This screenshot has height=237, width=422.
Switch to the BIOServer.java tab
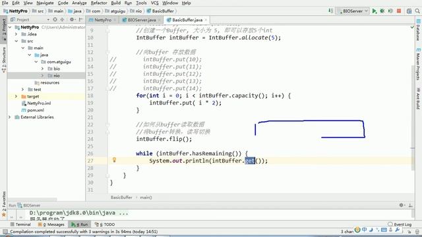pos(142,20)
